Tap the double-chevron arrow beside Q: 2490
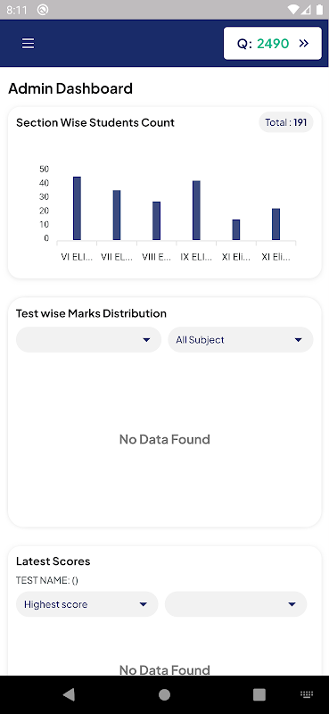Screen dimensions: 329x714 304,43
